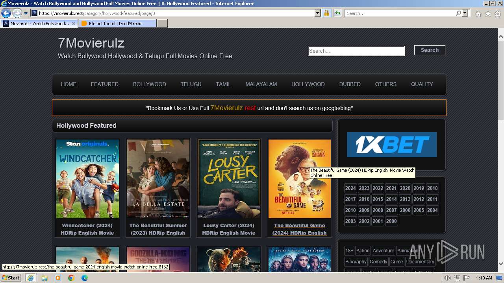Switch to the Movierulz tab
The height and width of the screenshot is (283, 504).
tap(39, 24)
